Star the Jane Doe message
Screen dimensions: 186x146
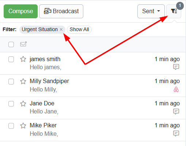pyautogui.click(x=23, y=104)
